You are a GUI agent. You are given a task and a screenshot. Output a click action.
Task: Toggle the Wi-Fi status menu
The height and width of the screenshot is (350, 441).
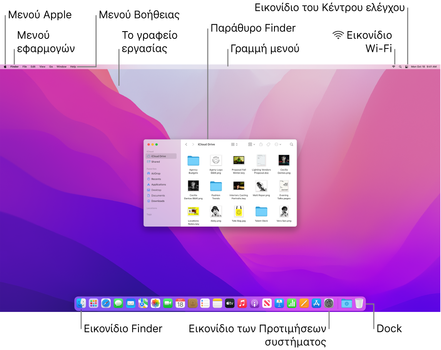coord(394,66)
